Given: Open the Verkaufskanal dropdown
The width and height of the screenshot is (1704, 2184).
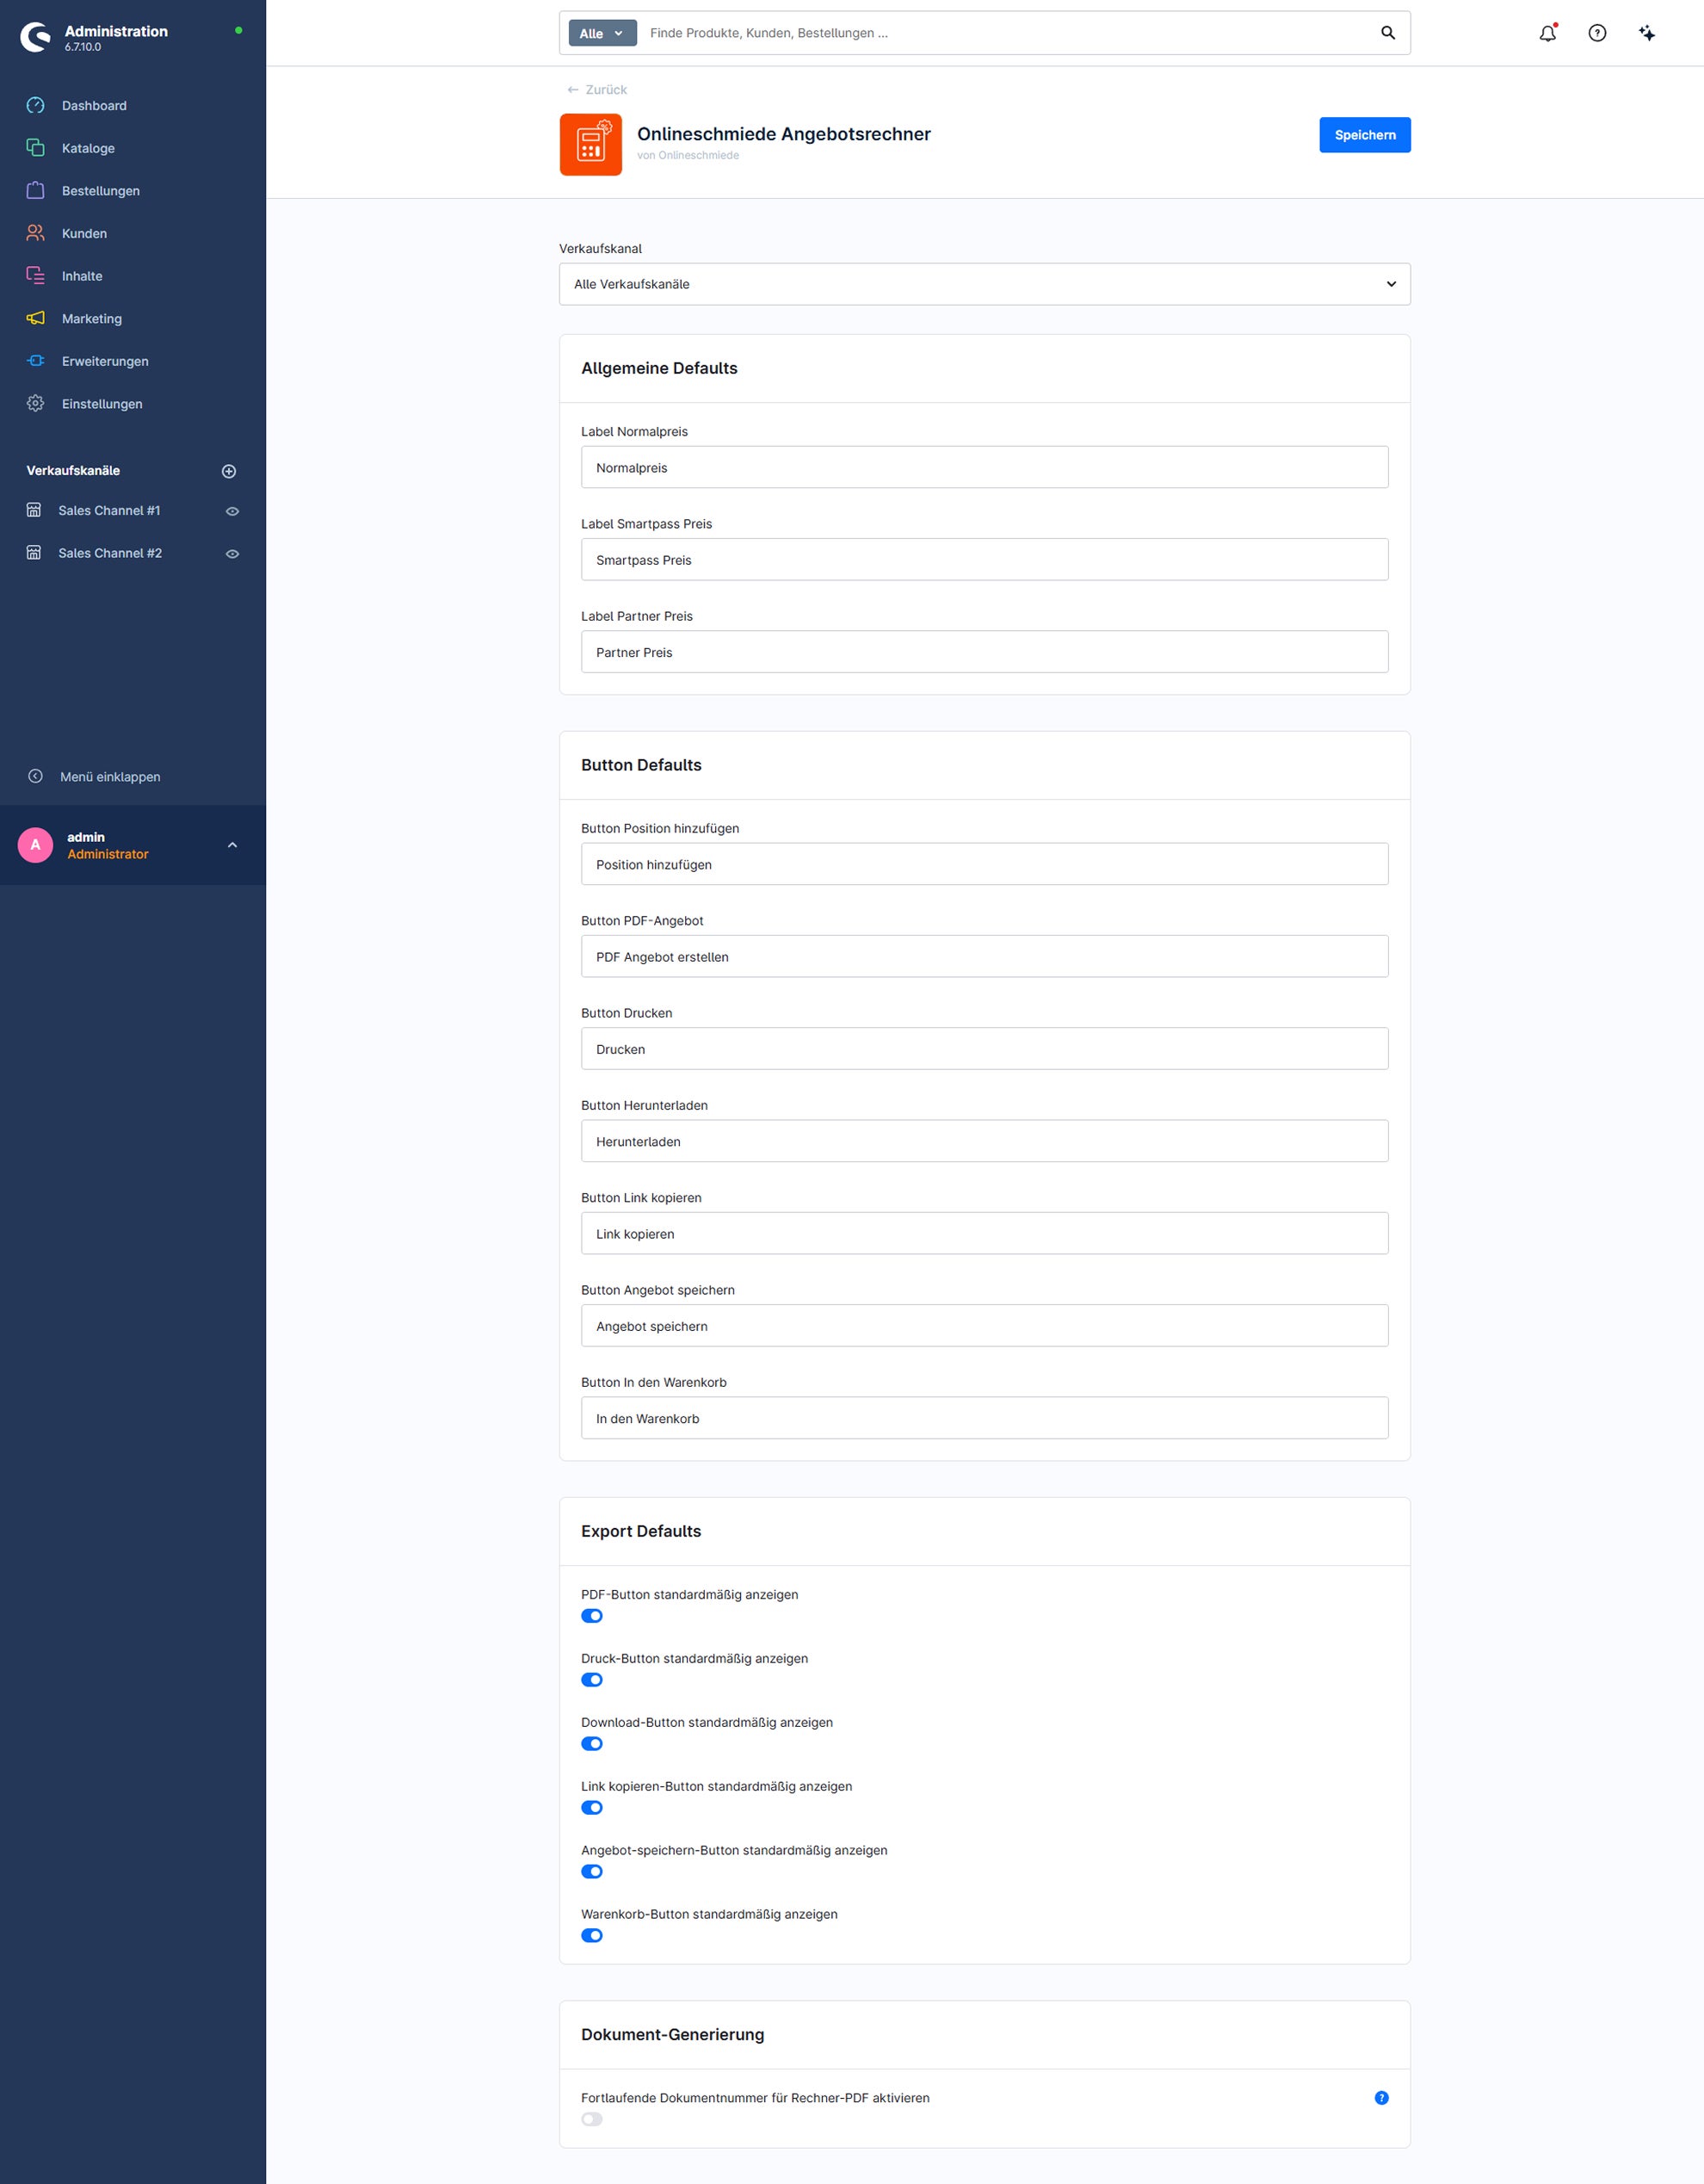Looking at the screenshot, I should (985, 284).
